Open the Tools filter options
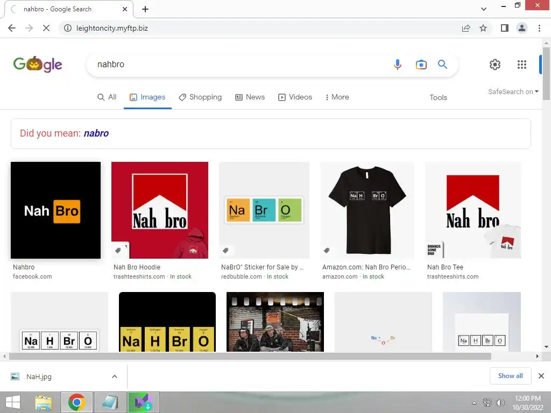 [438, 98]
